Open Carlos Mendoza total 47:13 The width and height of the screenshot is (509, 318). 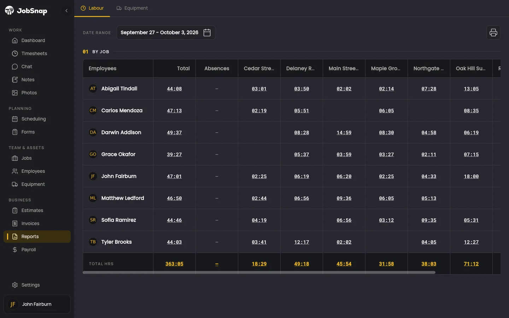pyautogui.click(x=174, y=111)
